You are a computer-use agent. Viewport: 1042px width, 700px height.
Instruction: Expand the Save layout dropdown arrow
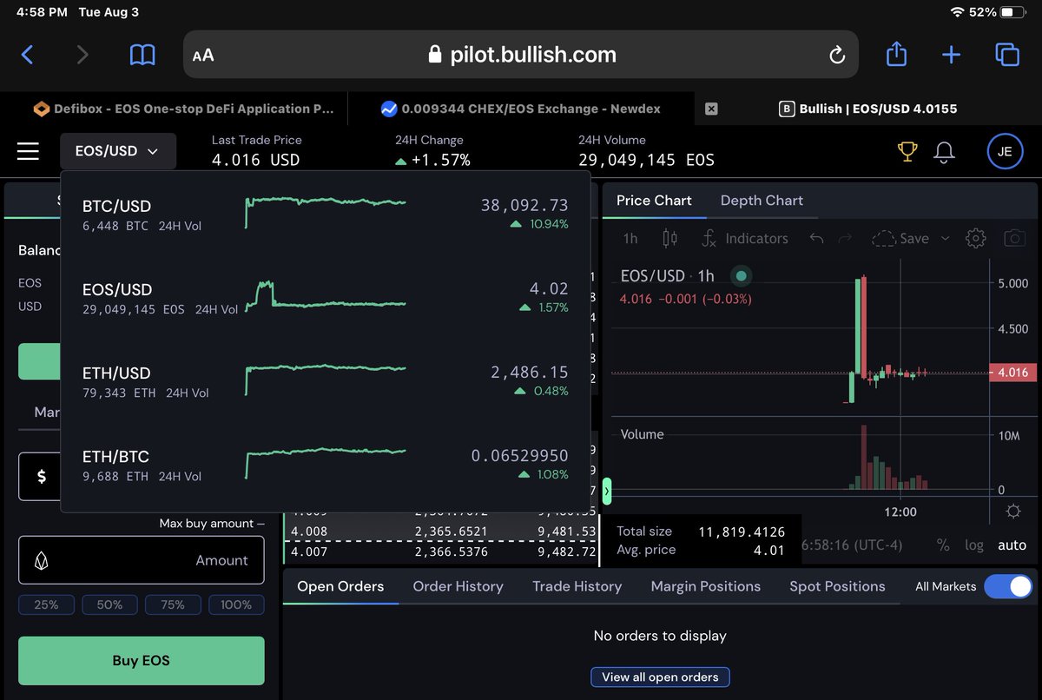tap(946, 238)
